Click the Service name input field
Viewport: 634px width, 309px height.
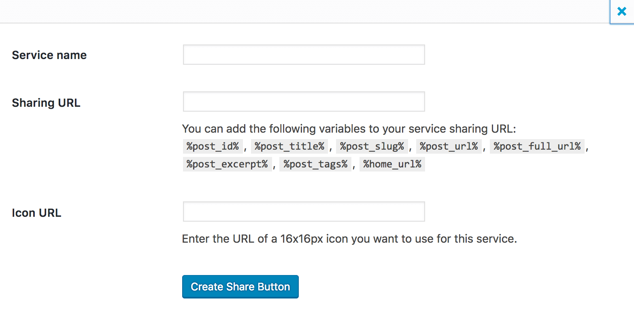pyautogui.click(x=304, y=55)
